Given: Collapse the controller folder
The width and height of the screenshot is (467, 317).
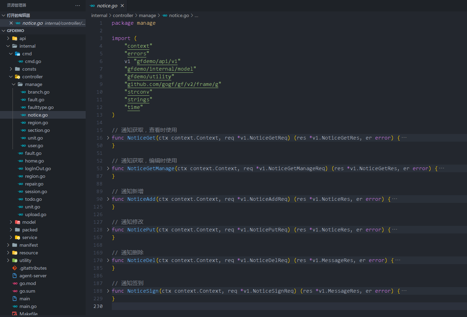Looking at the screenshot, I should click(11, 77).
